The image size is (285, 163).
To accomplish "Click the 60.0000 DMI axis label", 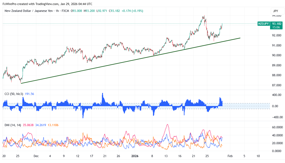I will tap(277, 127).
